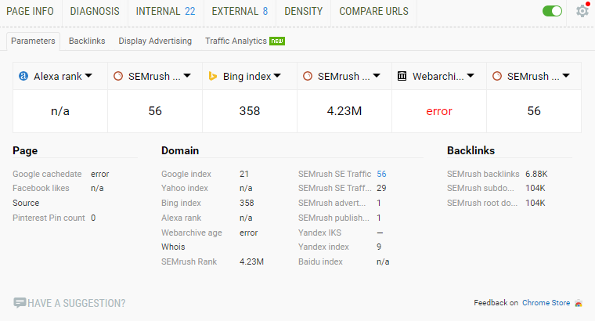Open the Whois link under Domain
This screenshot has height=321, width=595.
[x=173, y=247]
